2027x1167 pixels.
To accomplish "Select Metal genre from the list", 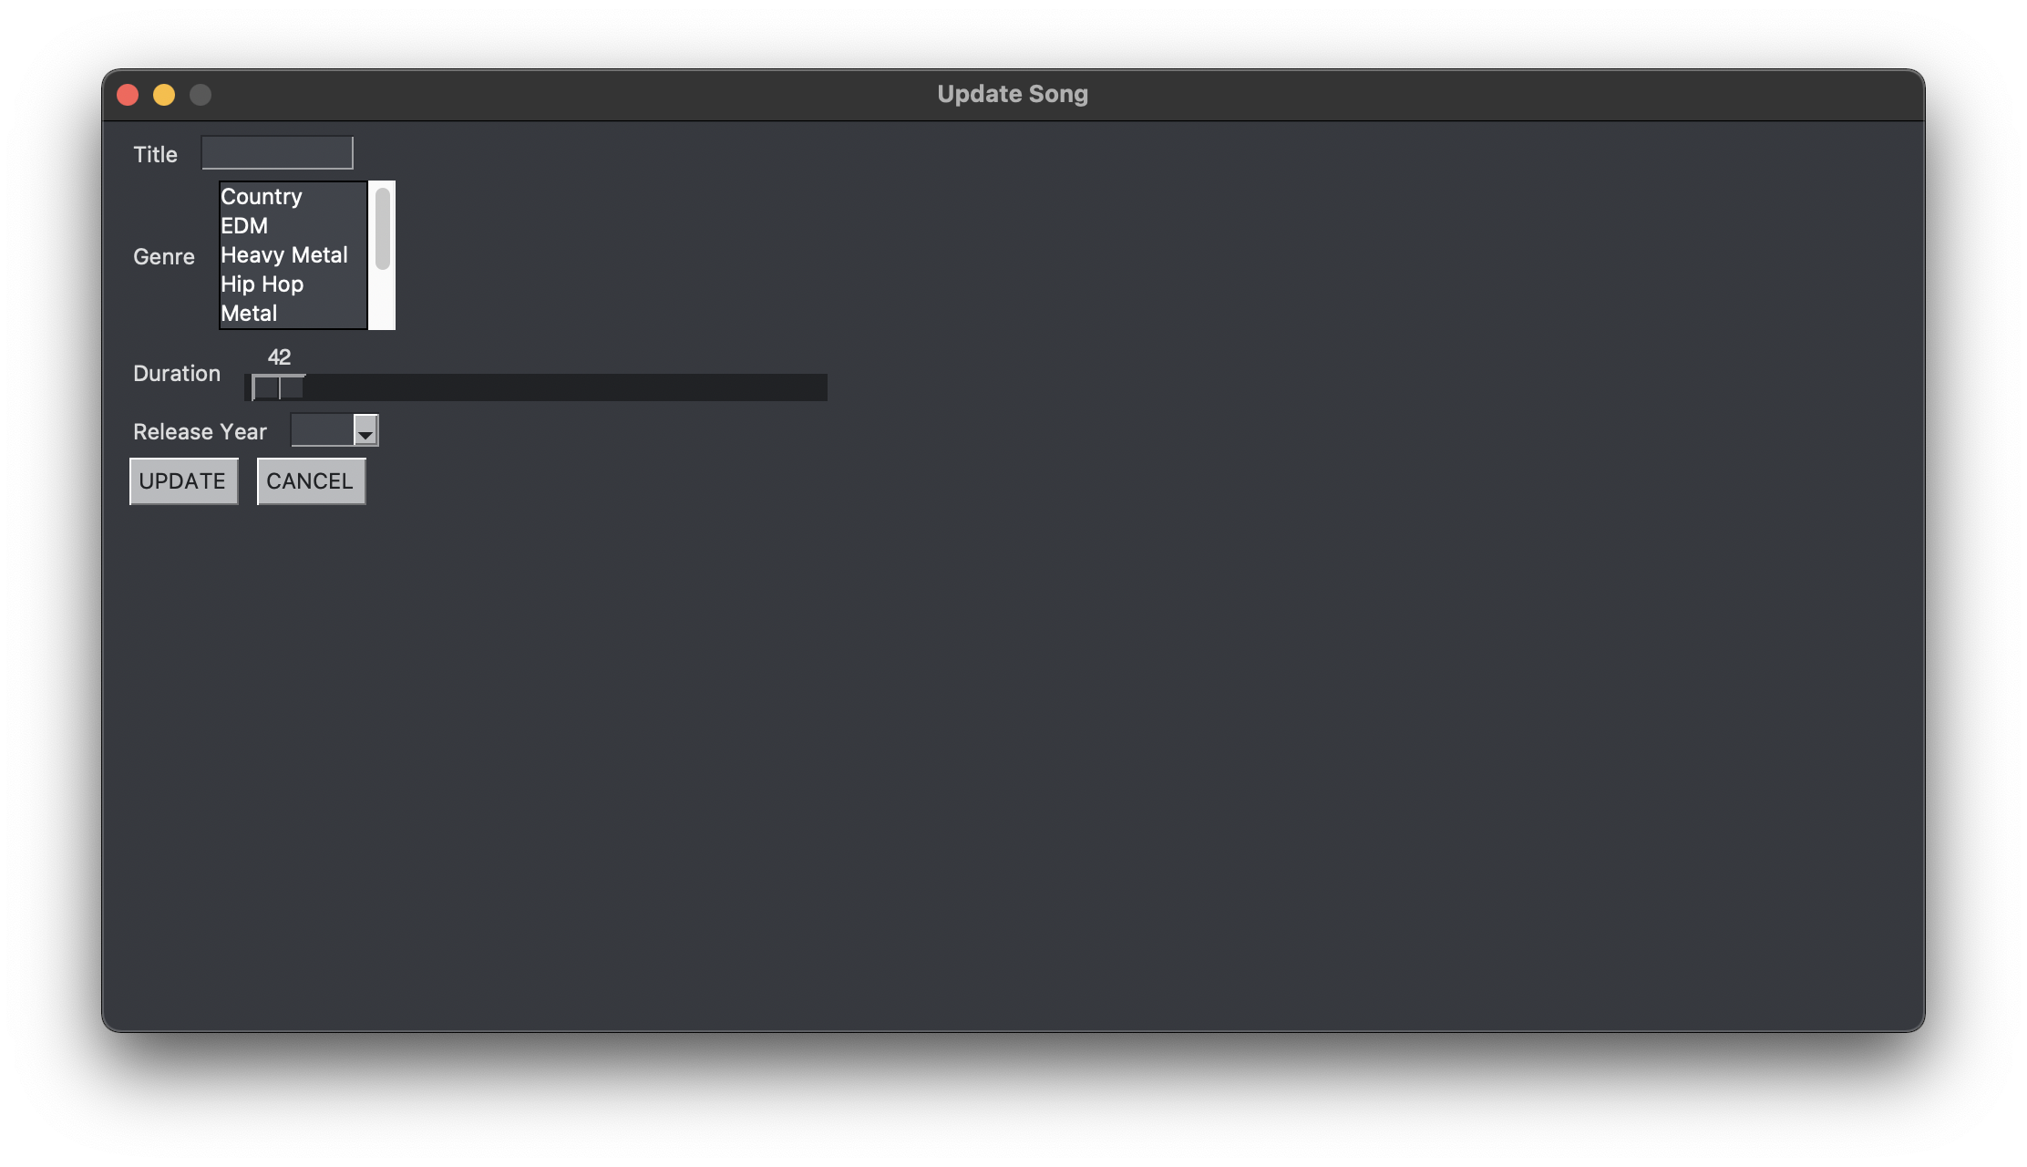I will pyautogui.click(x=248, y=314).
